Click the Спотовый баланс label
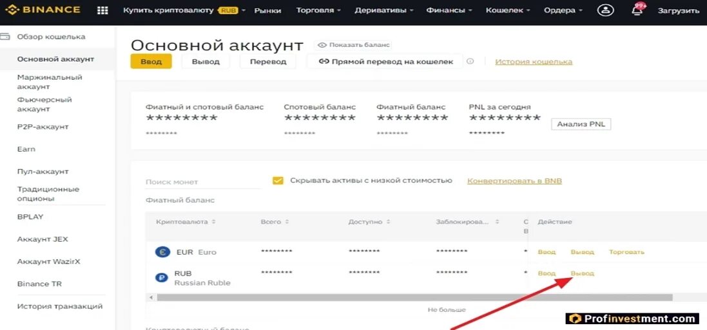The height and width of the screenshot is (330, 707). (x=320, y=107)
